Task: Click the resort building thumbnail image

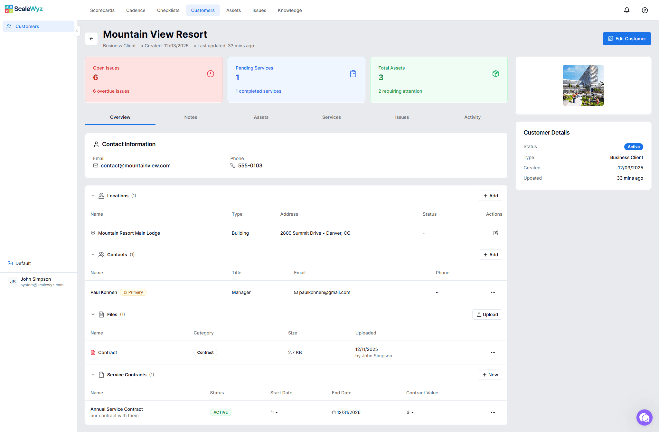Action: click(583, 85)
